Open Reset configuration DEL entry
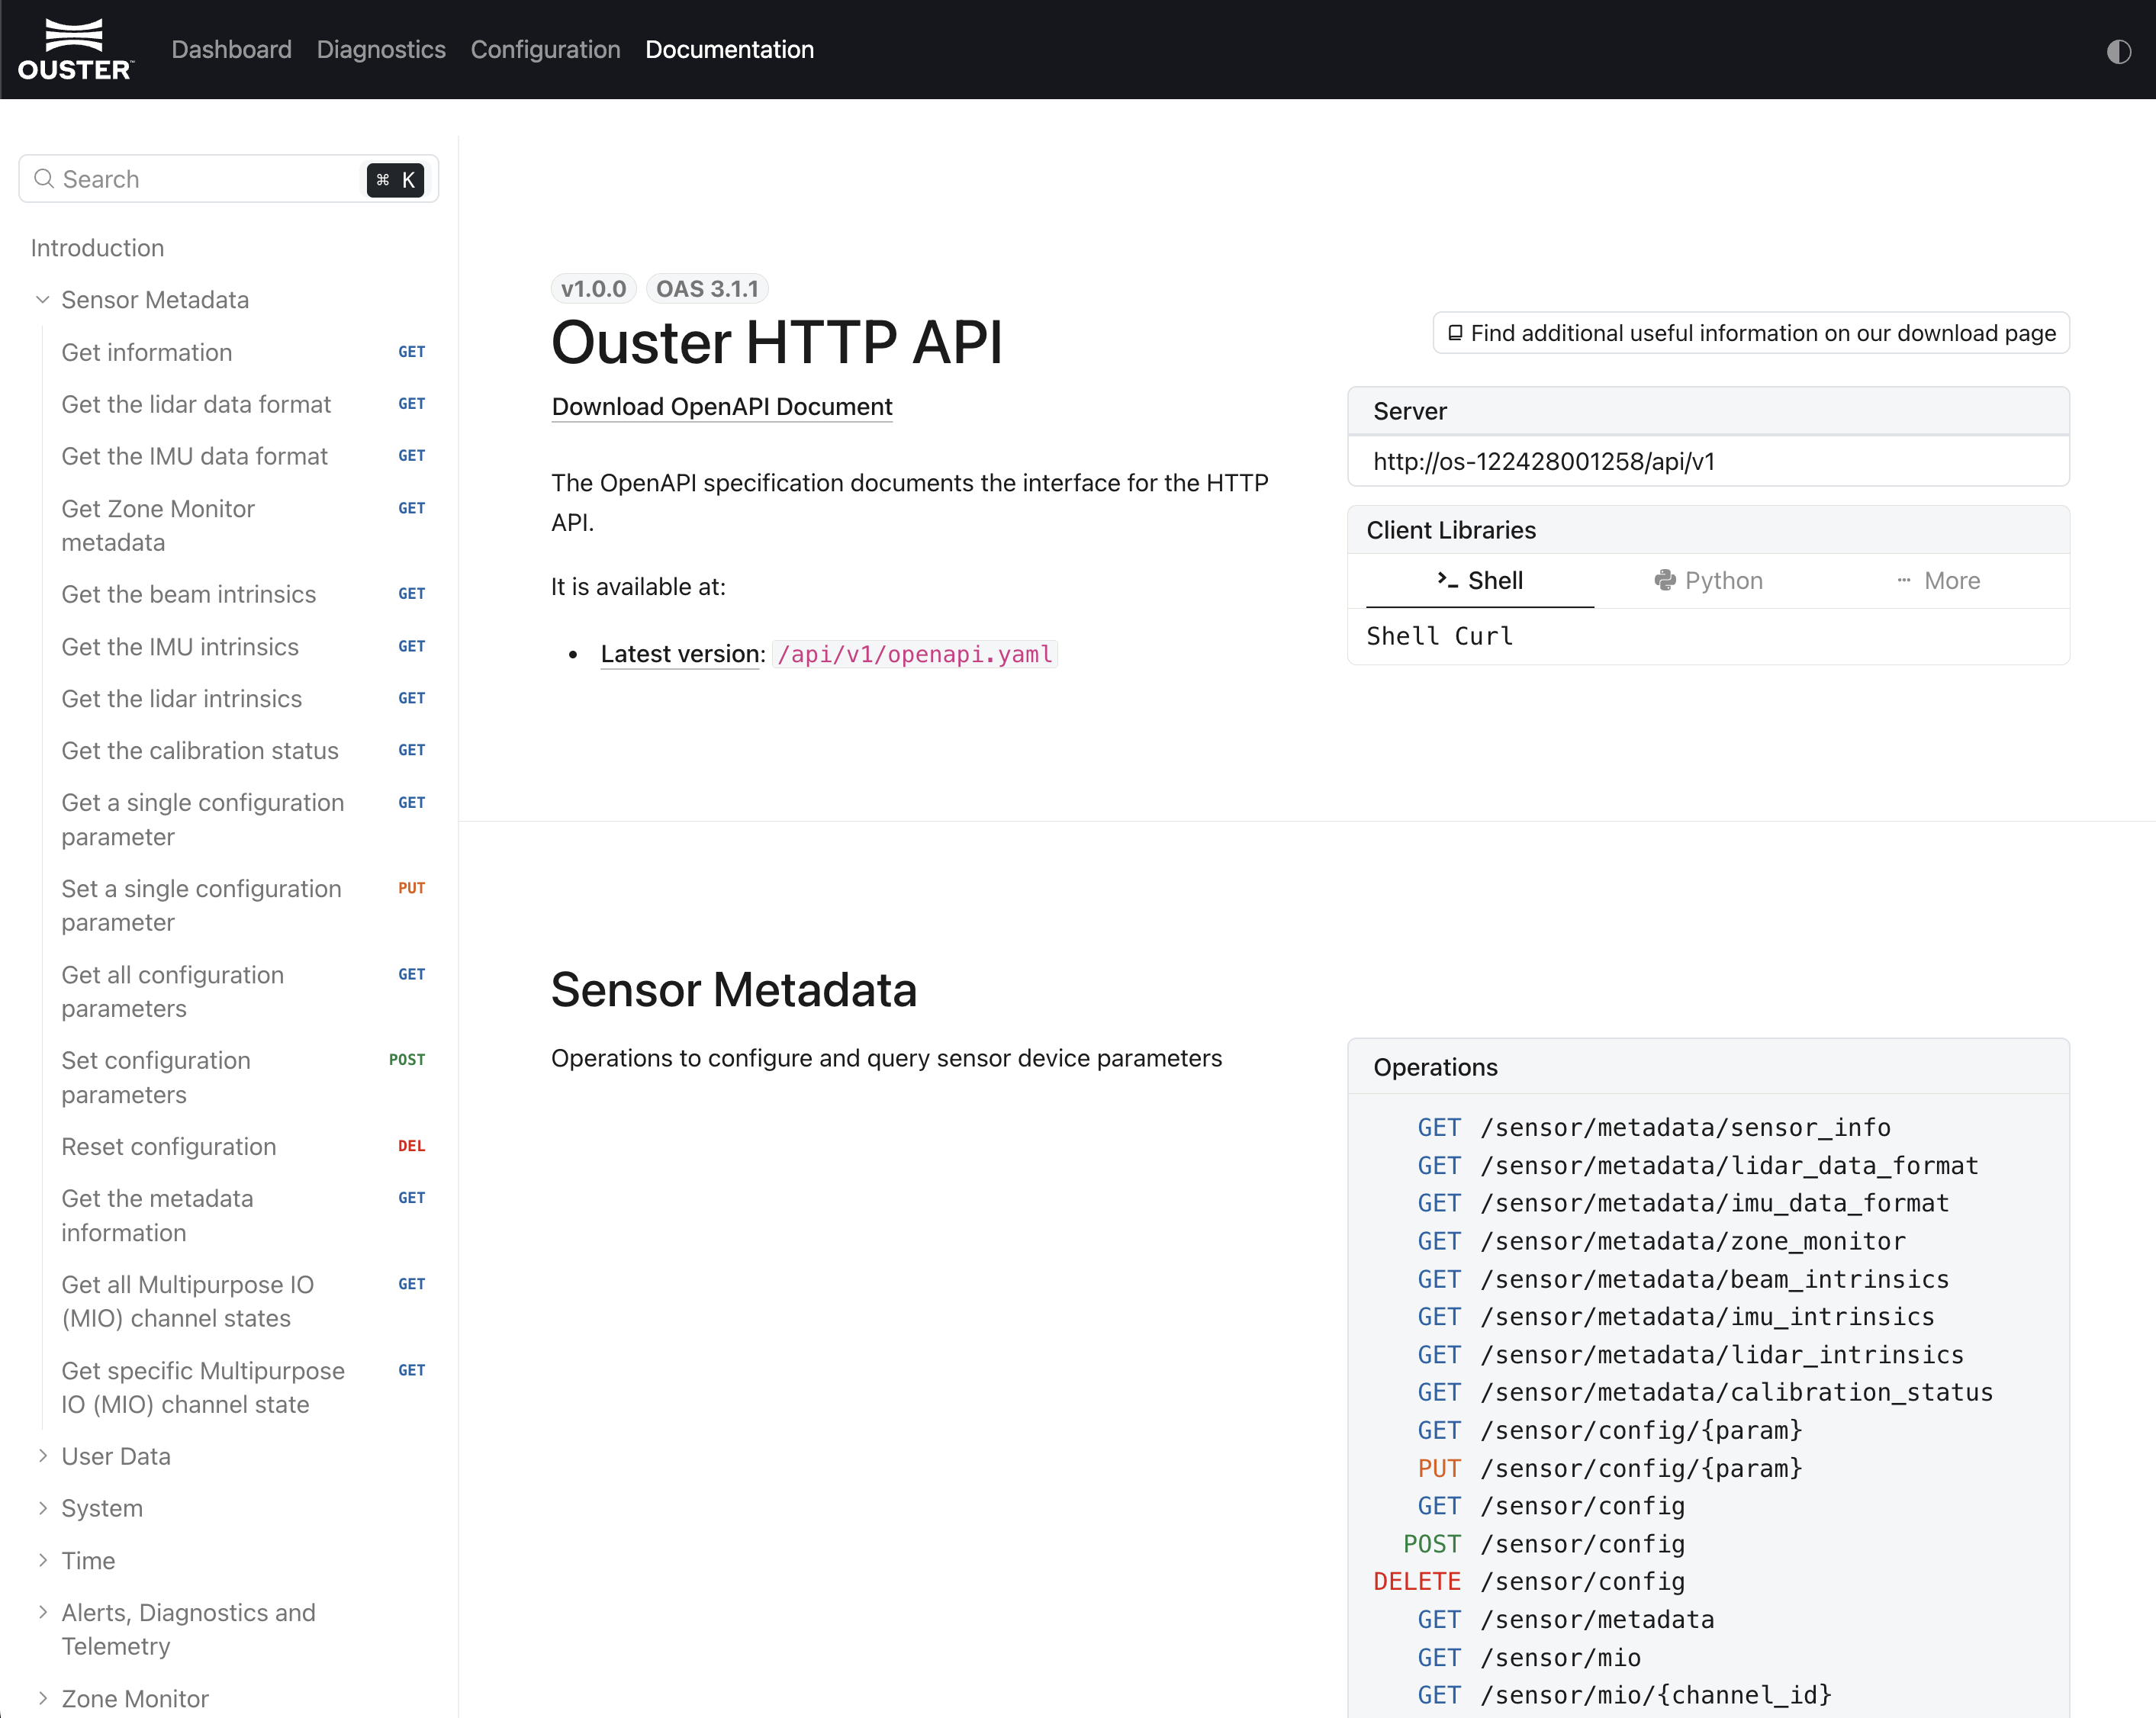Image resolution: width=2156 pixels, height=1718 pixels. 243,1147
